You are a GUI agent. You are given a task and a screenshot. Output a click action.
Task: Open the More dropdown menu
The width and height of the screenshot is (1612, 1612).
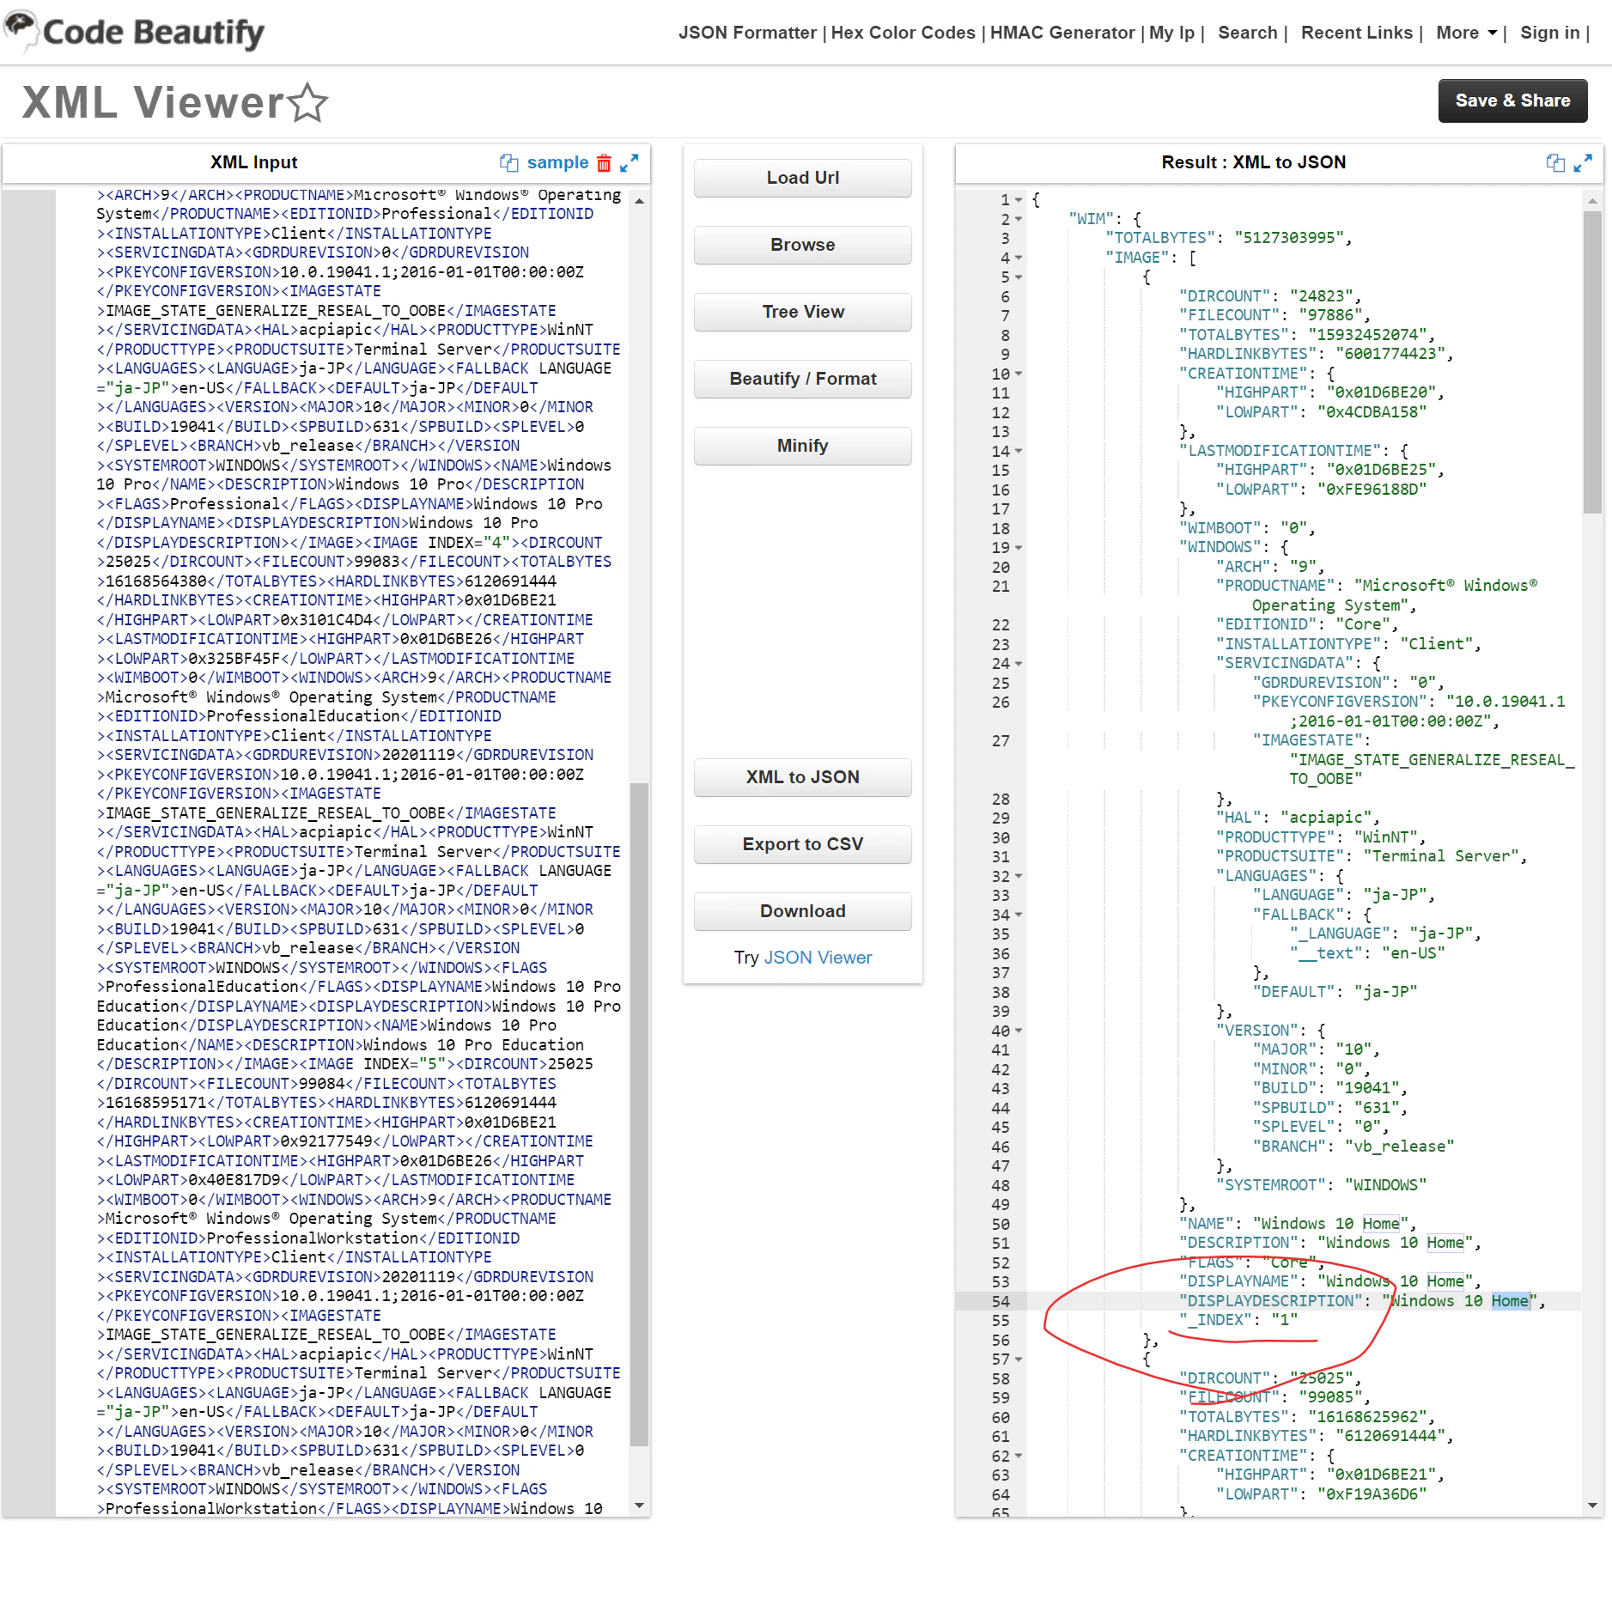point(1467,33)
